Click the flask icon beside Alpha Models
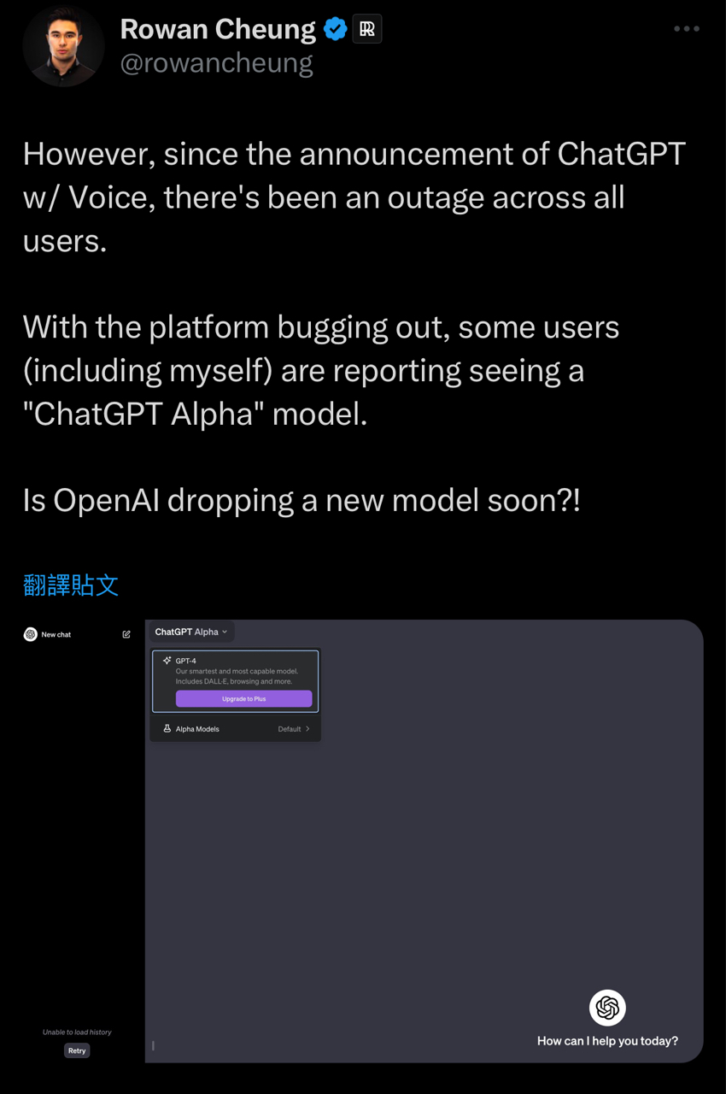Viewport: 726px width, 1094px height. tap(167, 729)
